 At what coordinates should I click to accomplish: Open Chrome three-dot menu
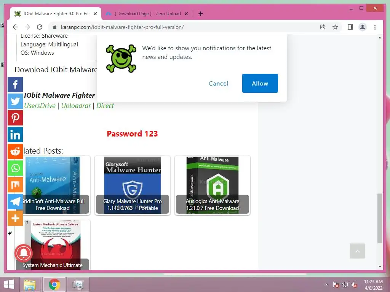coord(375,27)
